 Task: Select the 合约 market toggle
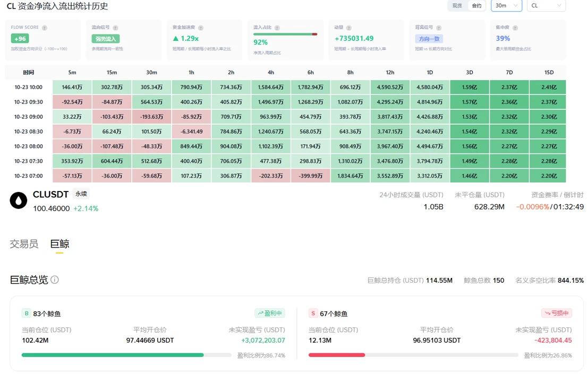click(x=476, y=6)
